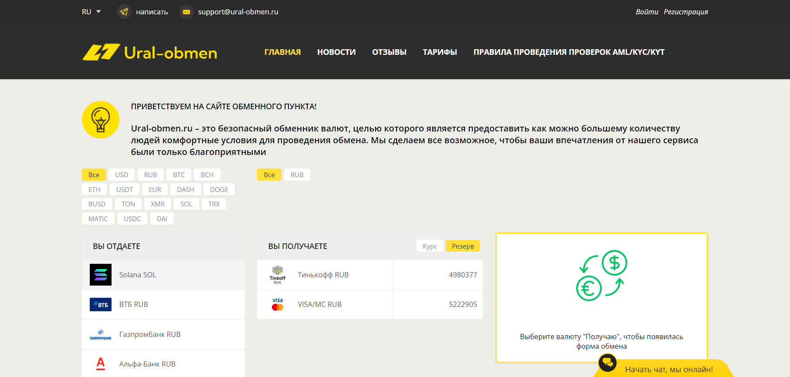Viewport: 790px width, 377px height.
Task: Select the SOL currency filter
Action: click(x=186, y=204)
